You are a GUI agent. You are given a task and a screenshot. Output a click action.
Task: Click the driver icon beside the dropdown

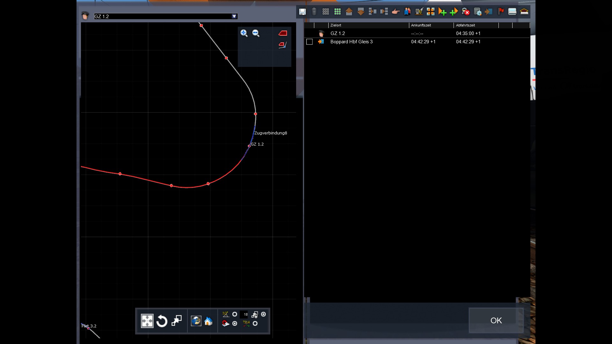click(x=85, y=16)
